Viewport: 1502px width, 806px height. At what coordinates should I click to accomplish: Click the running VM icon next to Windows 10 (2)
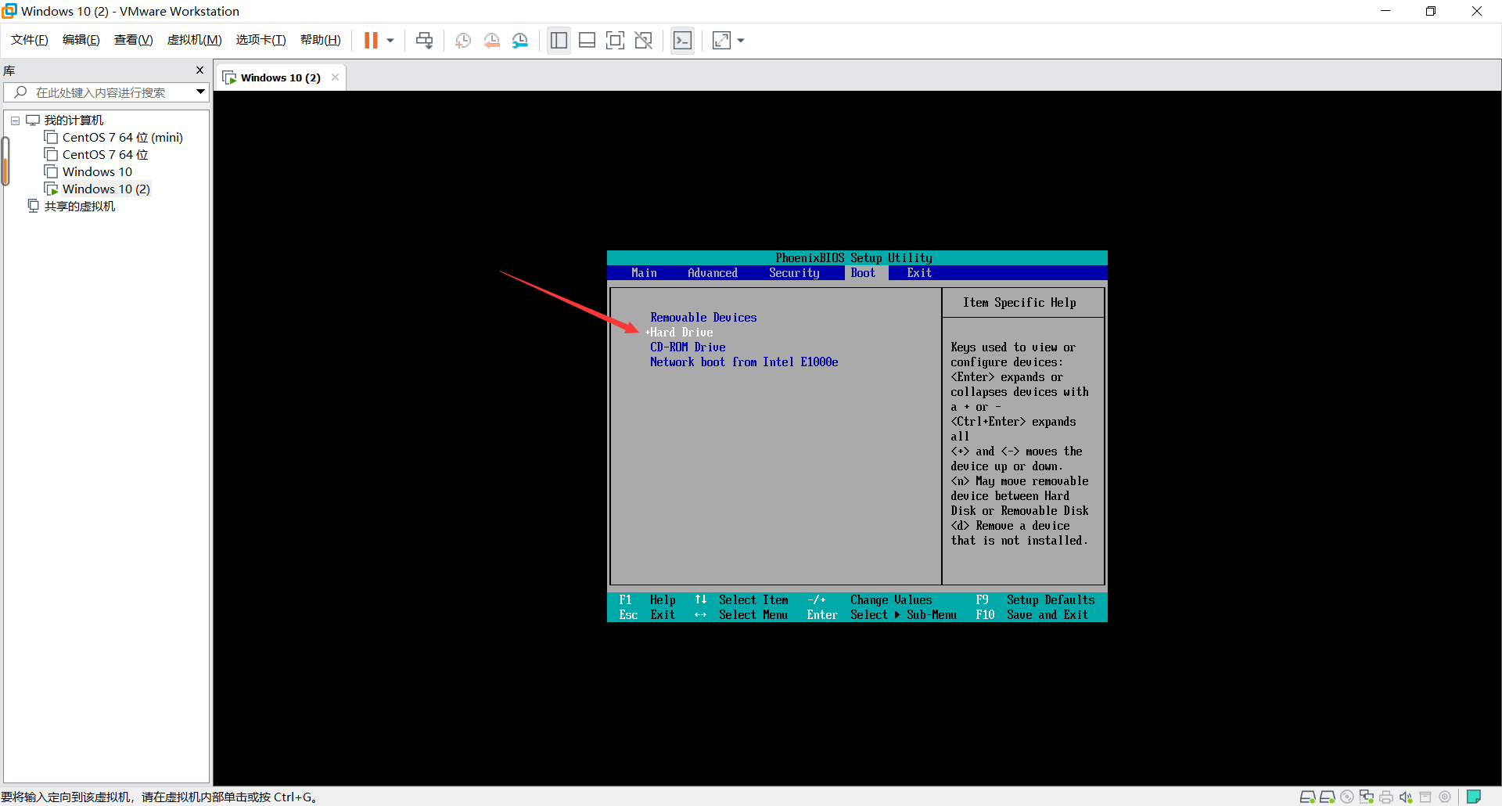[52, 189]
